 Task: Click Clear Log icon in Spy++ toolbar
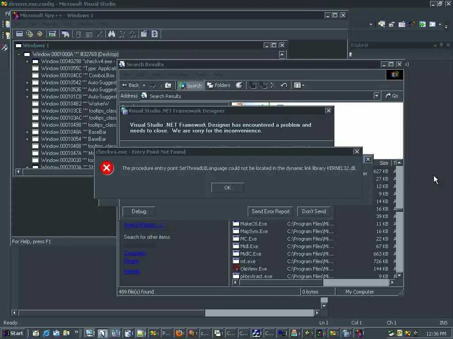[99, 34]
